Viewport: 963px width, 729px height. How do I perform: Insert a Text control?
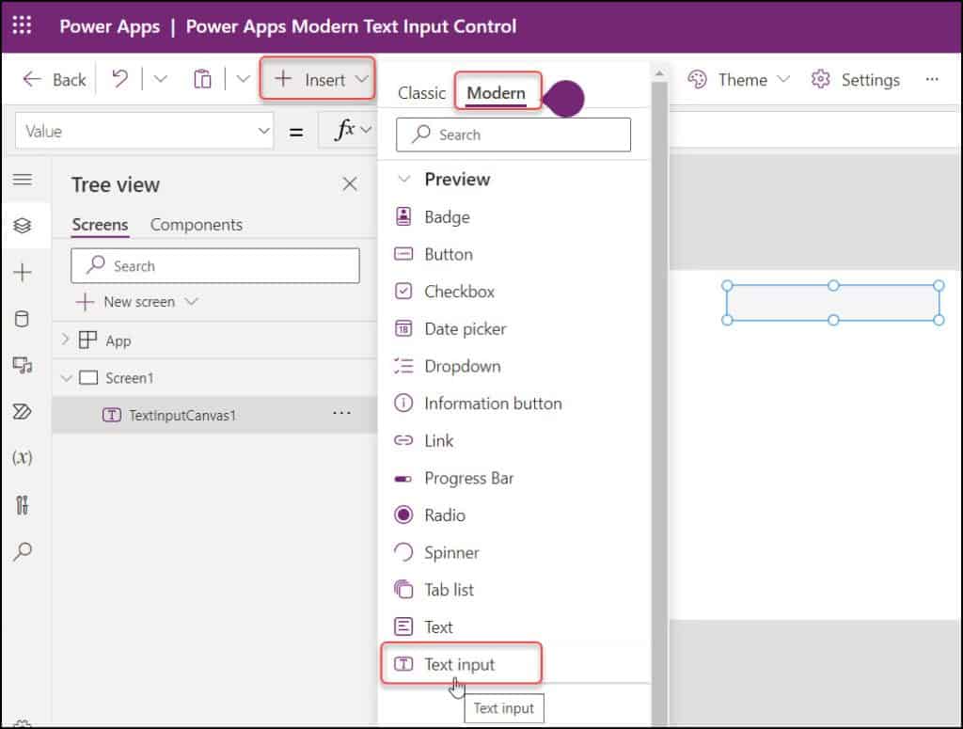click(x=438, y=627)
